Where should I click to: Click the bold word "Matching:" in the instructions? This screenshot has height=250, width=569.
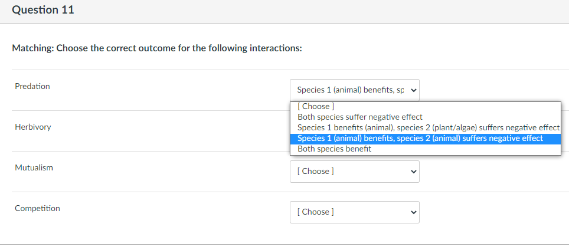tap(32, 48)
